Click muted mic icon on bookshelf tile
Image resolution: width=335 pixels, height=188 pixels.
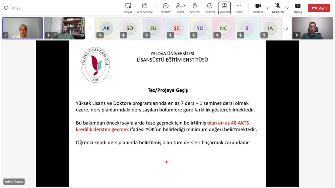(x=49, y=35)
